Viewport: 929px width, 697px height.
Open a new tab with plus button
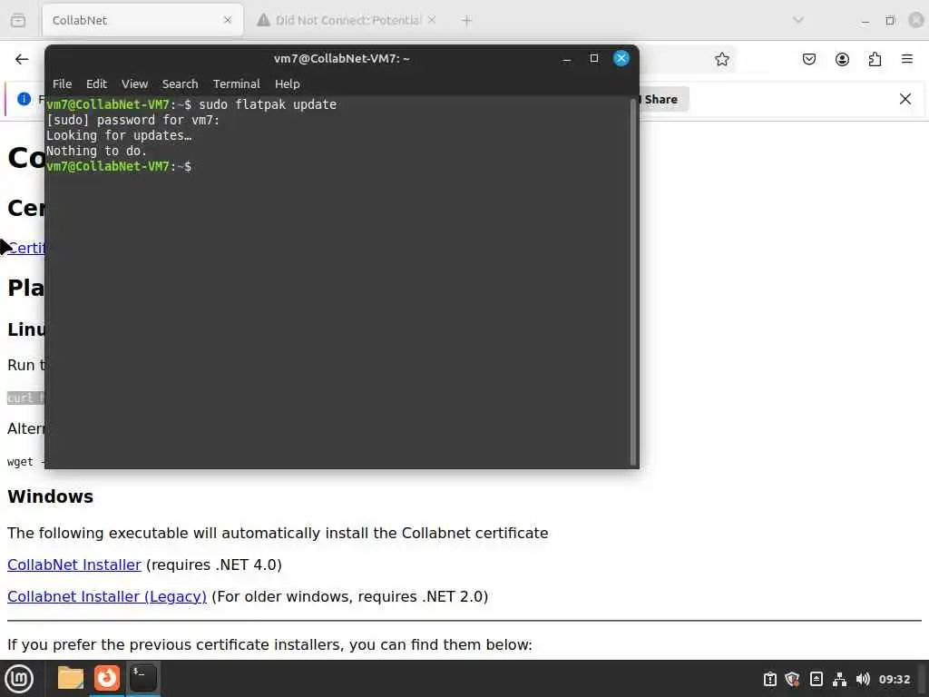466,21
